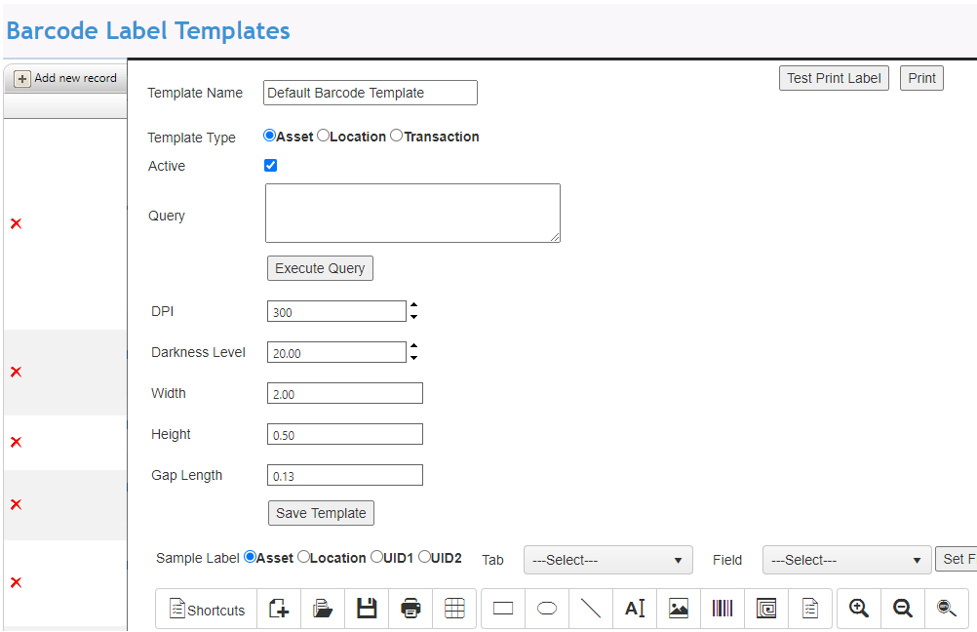Image resolution: width=977 pixels, height=632 pixels.
Task: Open the Shortcuts menu
Action: pyautogui.click(x=206, y=608)
